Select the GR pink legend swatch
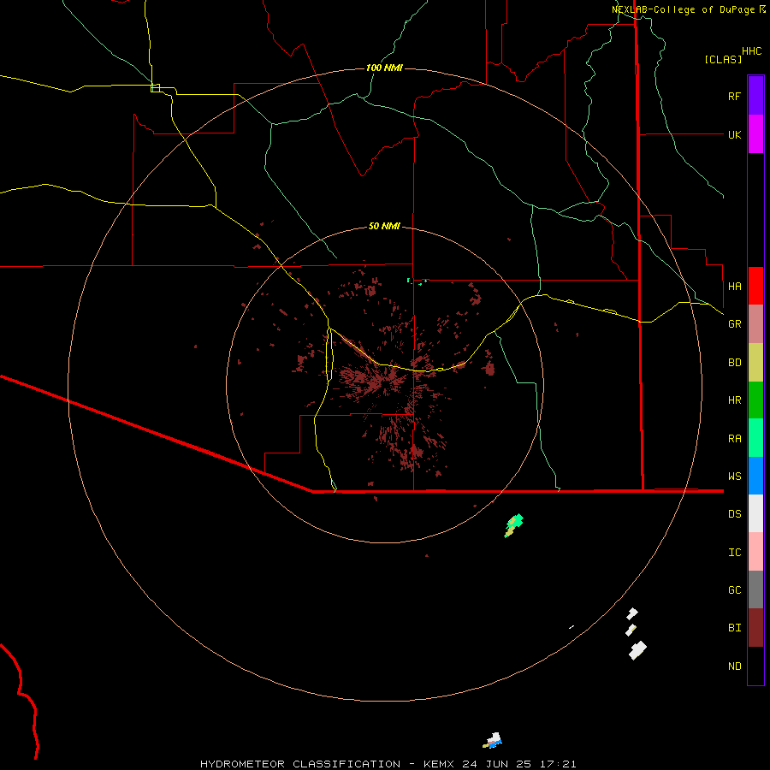The height and width of the screenshot is (770, 770). (x=755, y=324)
